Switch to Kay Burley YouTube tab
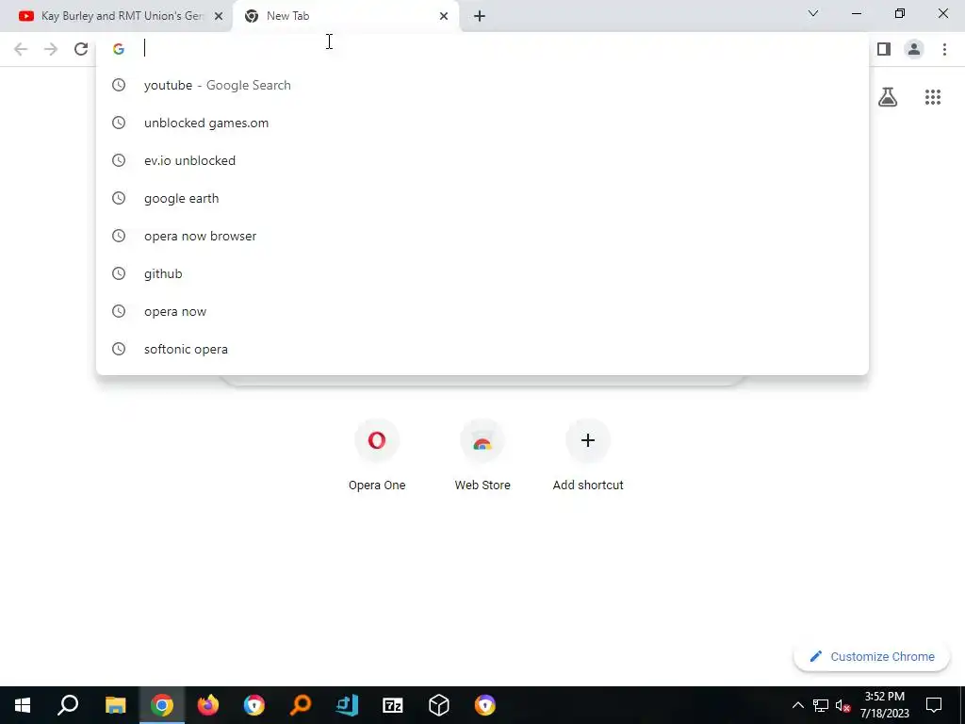Screen dimensions: 965x724 116,16
